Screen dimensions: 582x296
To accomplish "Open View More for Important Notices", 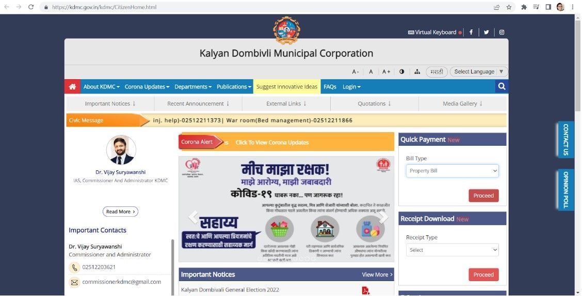I will click(x=377, y=274).
